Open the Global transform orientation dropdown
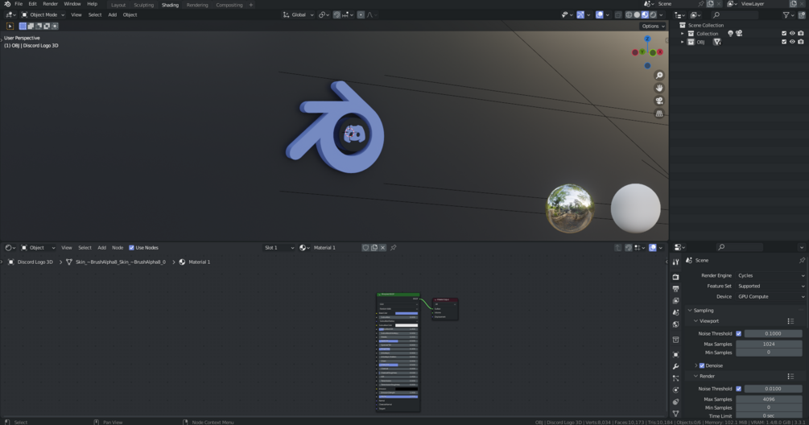 pyautogui.click(x=298, y=15)
